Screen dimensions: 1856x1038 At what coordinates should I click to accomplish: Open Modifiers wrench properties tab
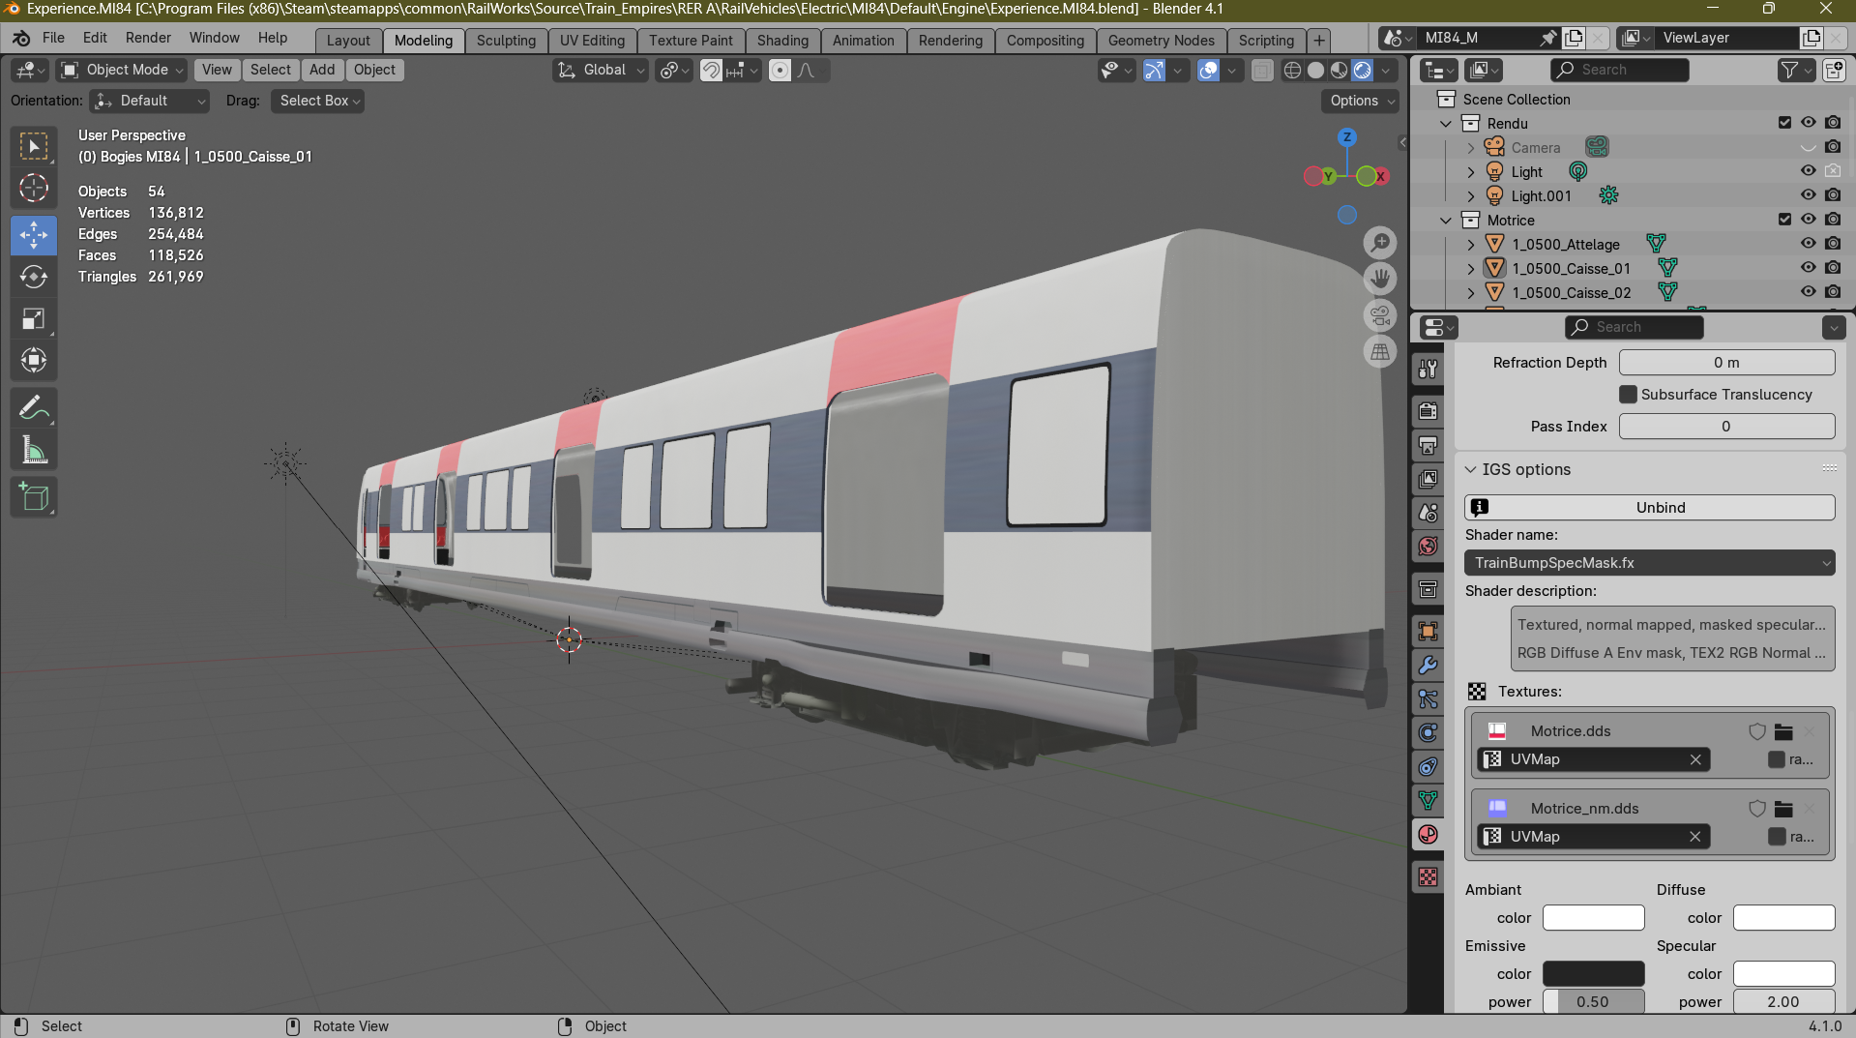(1429, 666)
